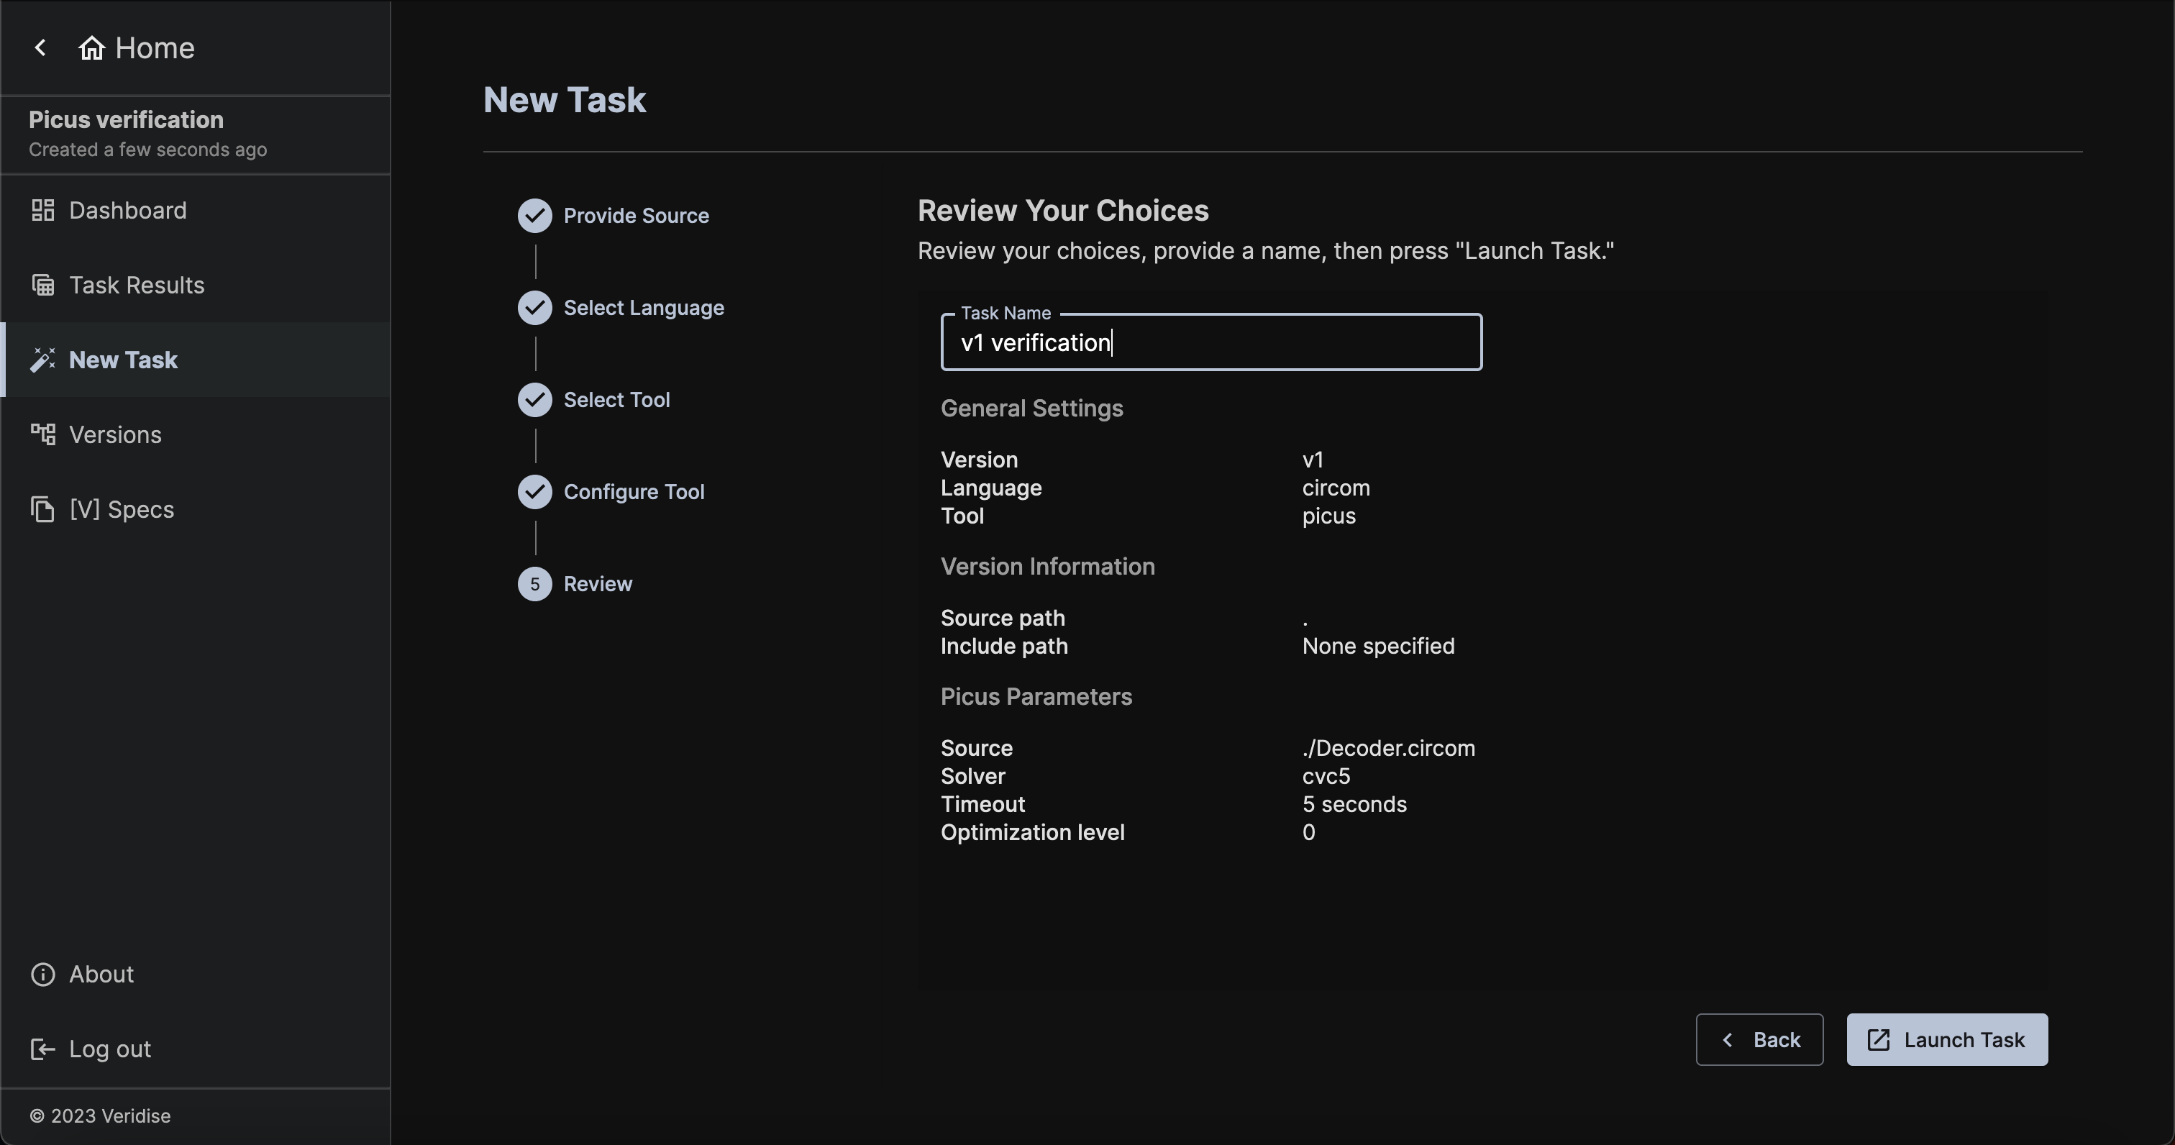Click the Version Information heading

[x=1048, y=567]
